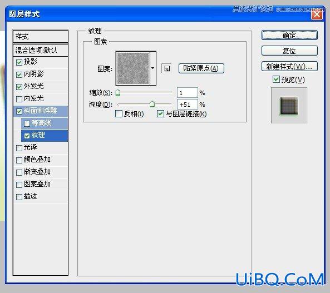Image resolution: width=330 pixels, height=293 pixels.
Task: Open the 斜面和浮雕 settings label
Action: coord(40,111)
